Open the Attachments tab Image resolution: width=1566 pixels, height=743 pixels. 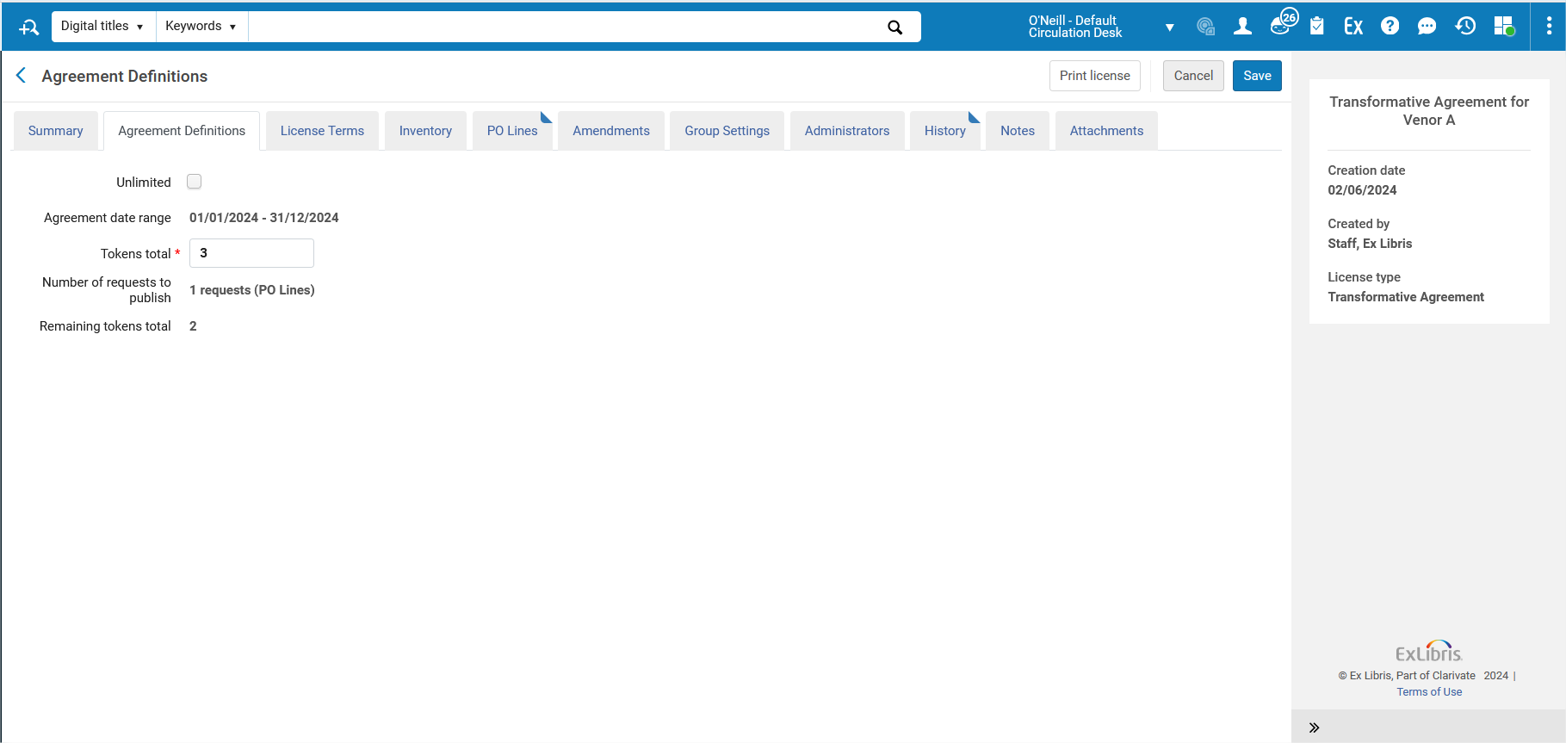pyautogui.click(x=1106, y=131)
